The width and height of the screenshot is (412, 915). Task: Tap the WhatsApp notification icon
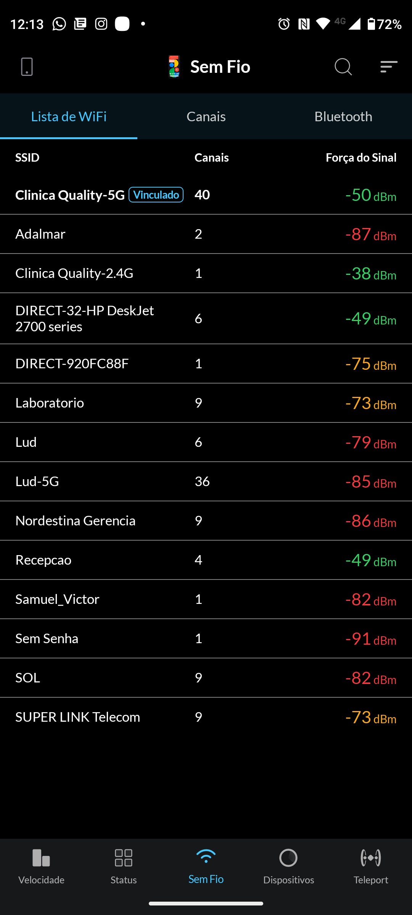pos(59,24)
